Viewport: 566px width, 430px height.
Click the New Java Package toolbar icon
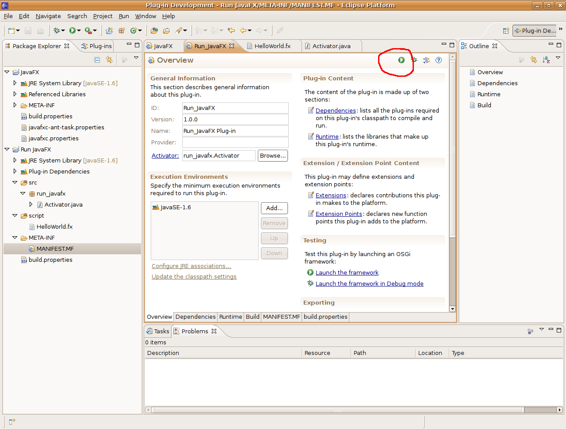[x=122, y=30]
